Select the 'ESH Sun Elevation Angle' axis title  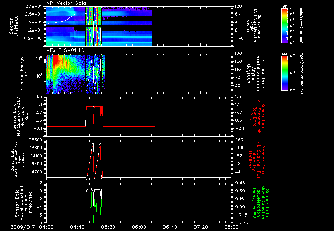tap(253, 26)
